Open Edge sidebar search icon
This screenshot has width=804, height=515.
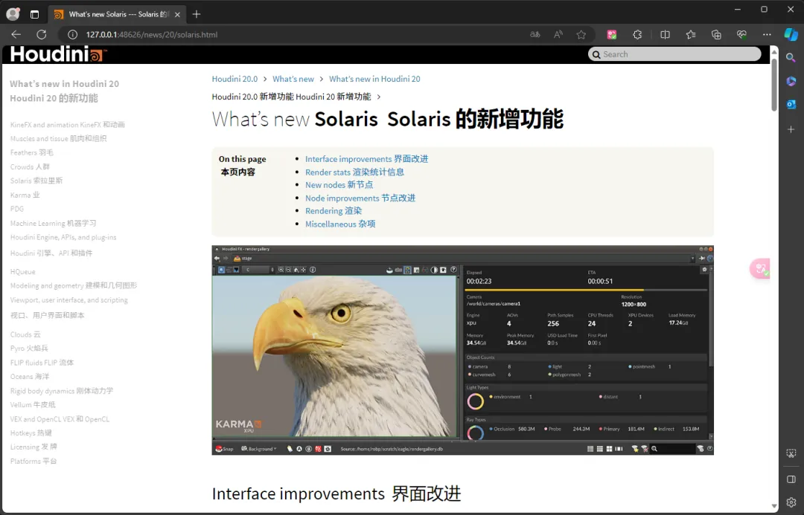(791, 58)
